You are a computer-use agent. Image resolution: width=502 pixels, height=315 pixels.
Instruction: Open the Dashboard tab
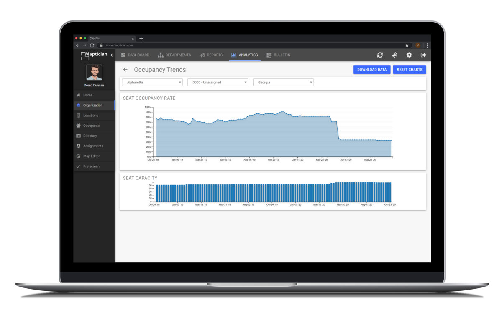(135, 55)
